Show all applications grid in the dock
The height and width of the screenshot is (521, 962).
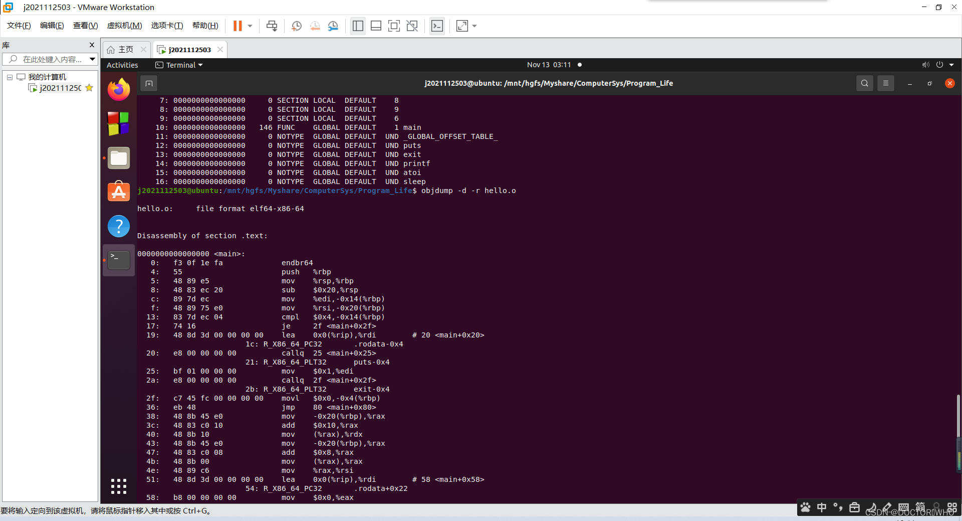pos(119,486)
